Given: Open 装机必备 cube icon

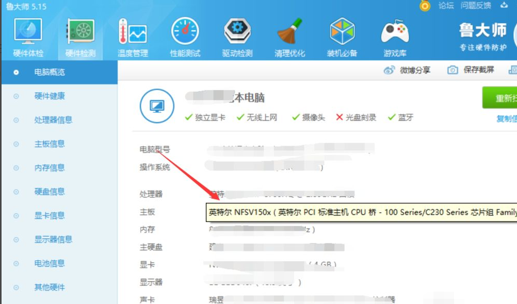Looking at the screenshot, I should click(342, 32).
